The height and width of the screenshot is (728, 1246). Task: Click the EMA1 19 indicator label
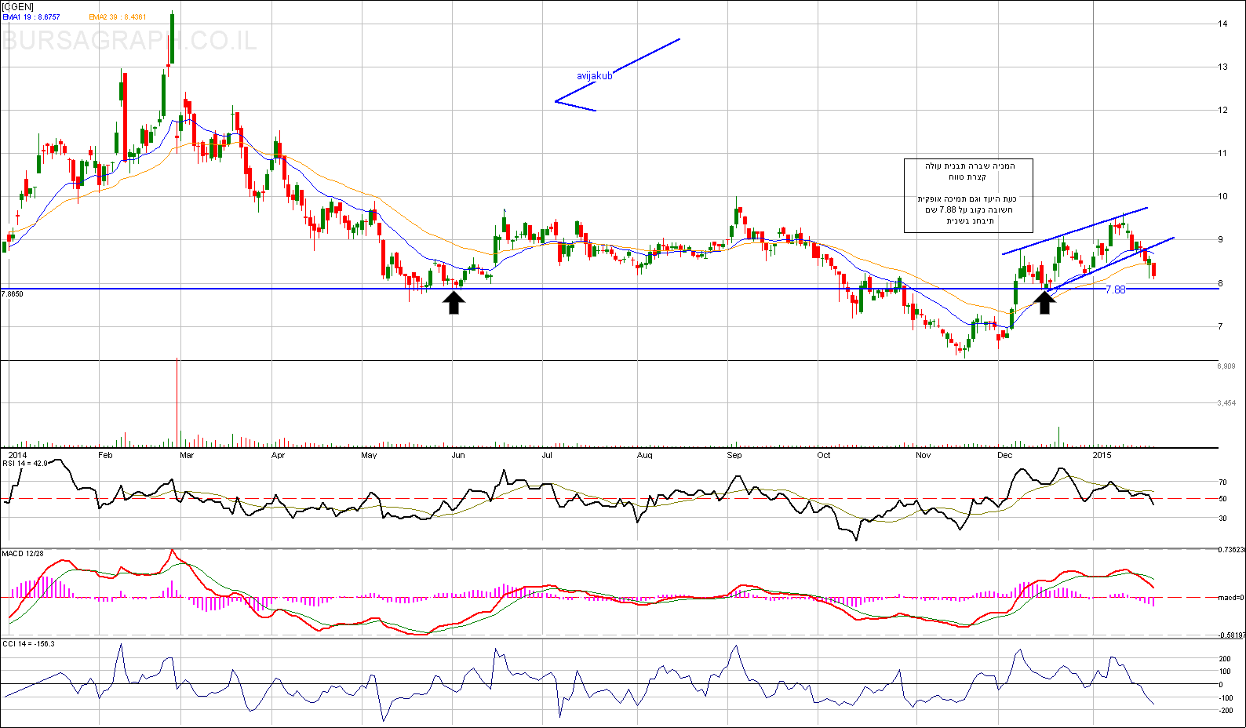coord(31,17)
